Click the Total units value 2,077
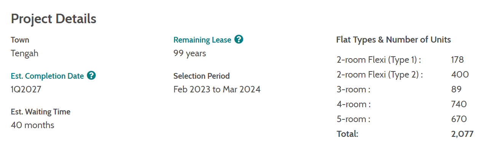Viewport: 481px width, 146px height. 462,134
